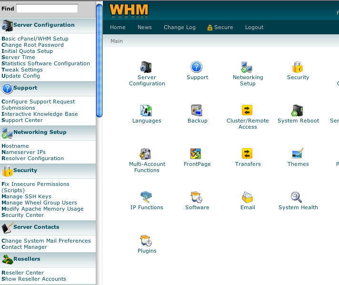Click the Resellers section heading text
This screenshot has width=339, height=285.
click(27, 259)
